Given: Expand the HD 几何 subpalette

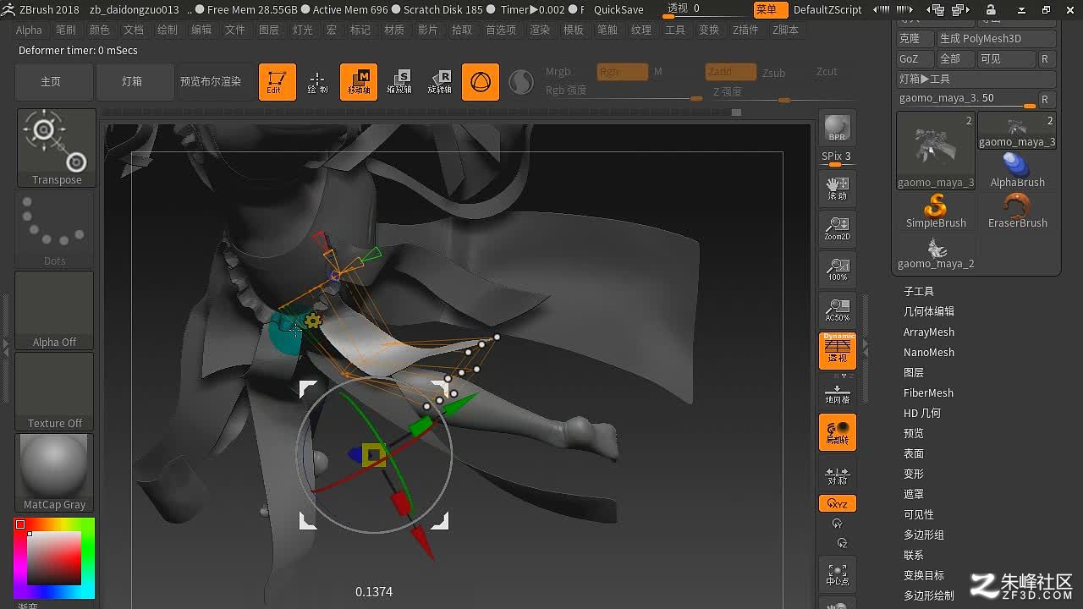Looking at the screenshot, I should (x=922, y=413).
